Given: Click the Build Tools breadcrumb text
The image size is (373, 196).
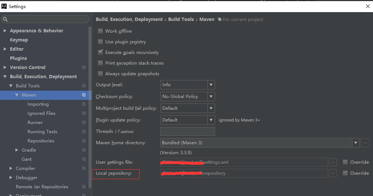Looking at the screenshot, I should tap(181, 19).
